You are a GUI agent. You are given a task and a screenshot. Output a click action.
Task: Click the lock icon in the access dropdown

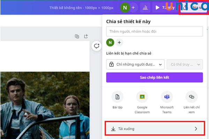tap(111, 64)
